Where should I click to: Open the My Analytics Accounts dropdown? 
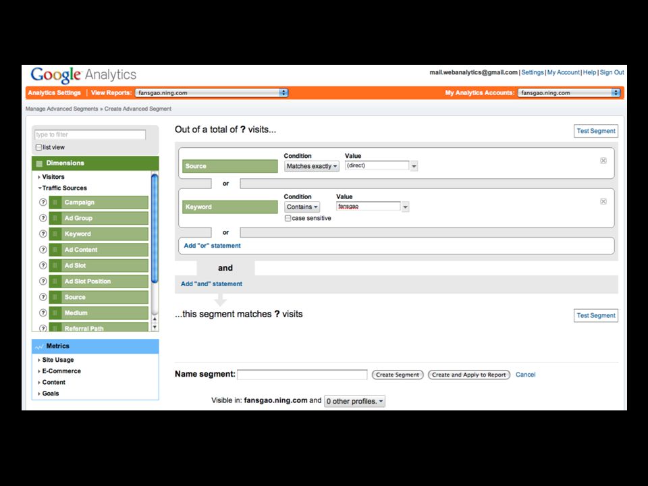click(x=569, y=93)
